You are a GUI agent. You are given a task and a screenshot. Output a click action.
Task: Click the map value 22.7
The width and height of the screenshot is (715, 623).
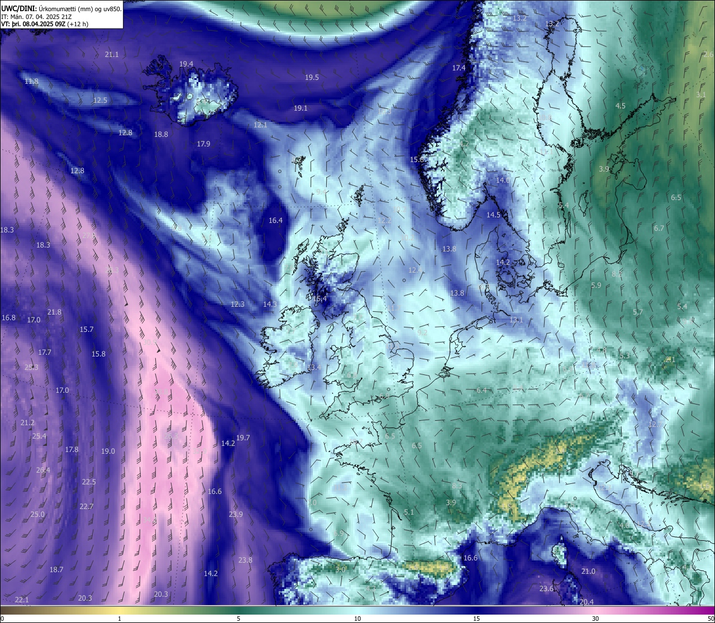click(86, 507)
